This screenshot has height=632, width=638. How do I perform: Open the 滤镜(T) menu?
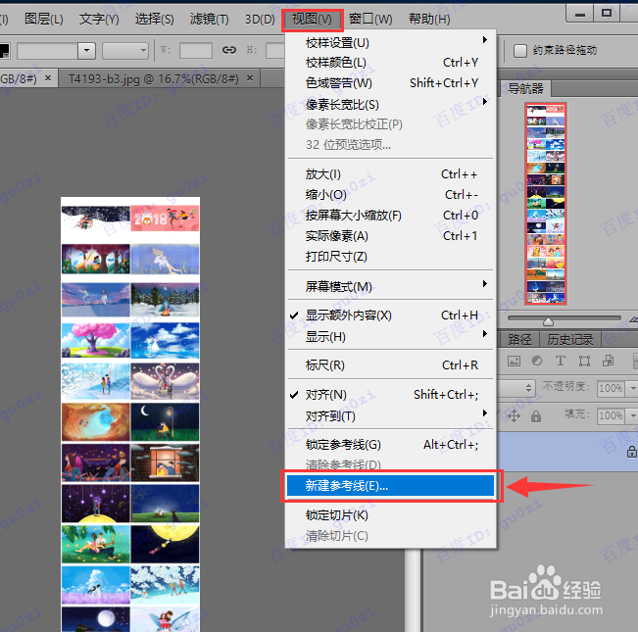coord(209,20)
